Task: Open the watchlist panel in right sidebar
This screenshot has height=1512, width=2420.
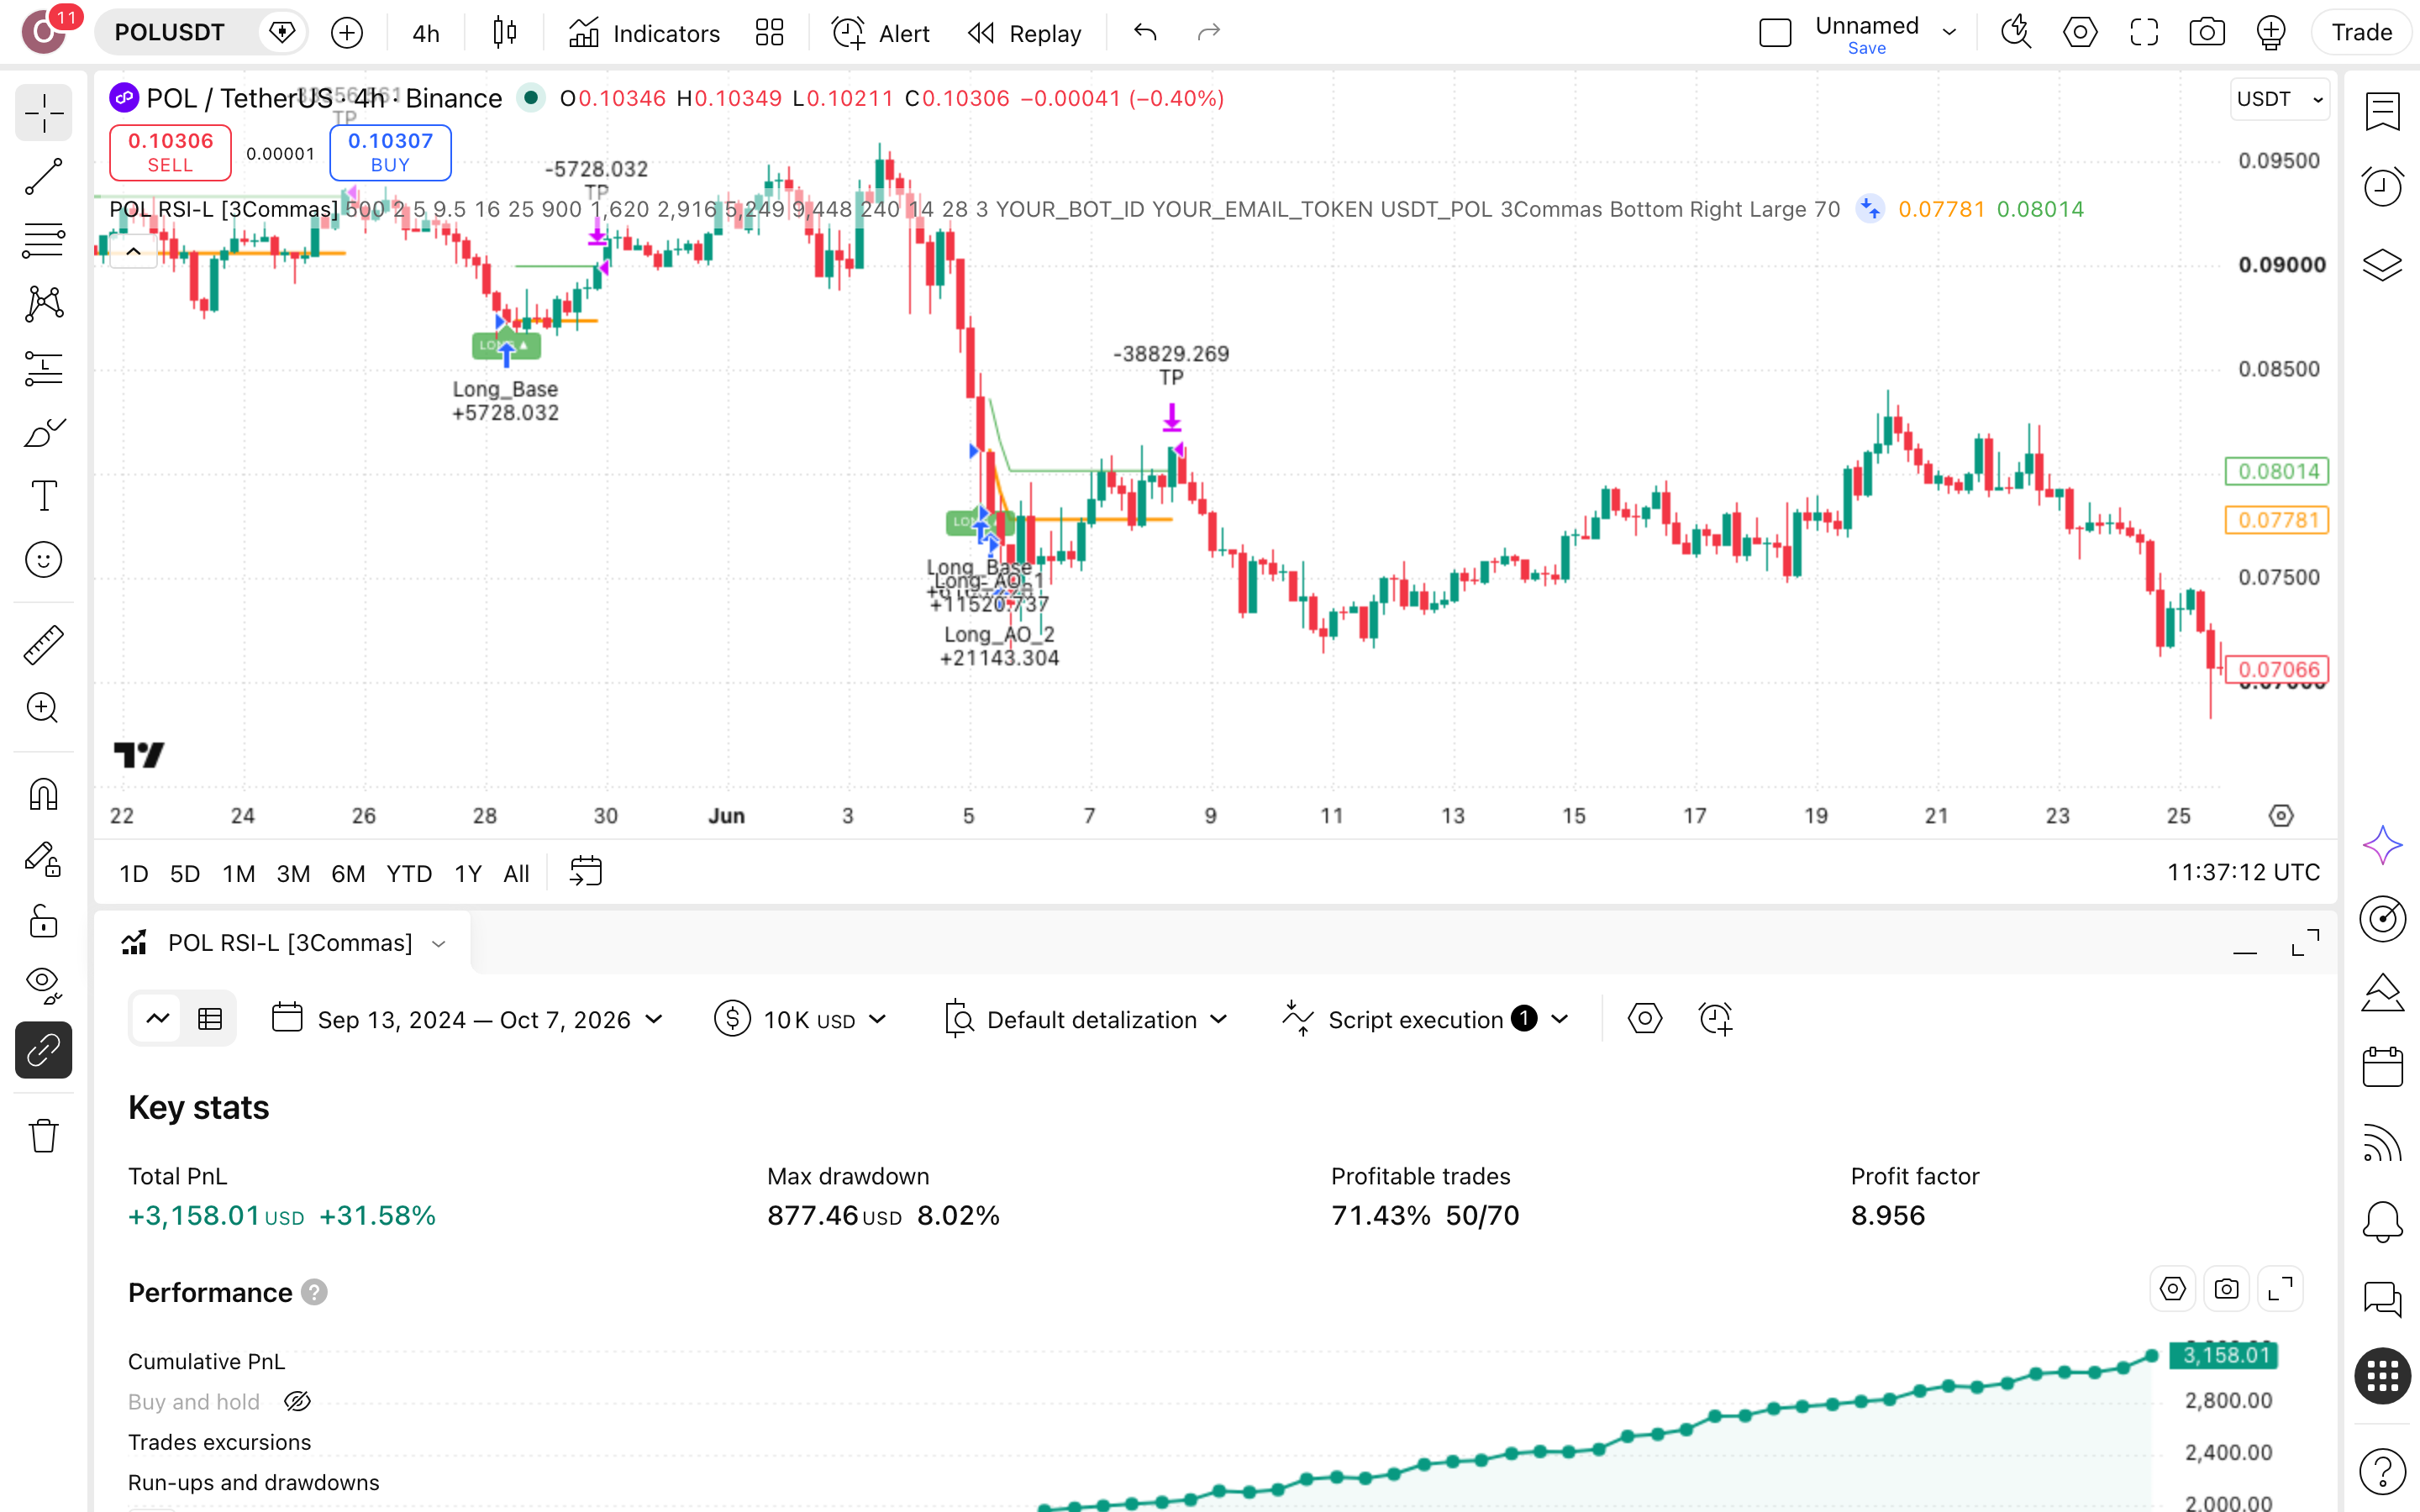Action: pos(2382,111)
